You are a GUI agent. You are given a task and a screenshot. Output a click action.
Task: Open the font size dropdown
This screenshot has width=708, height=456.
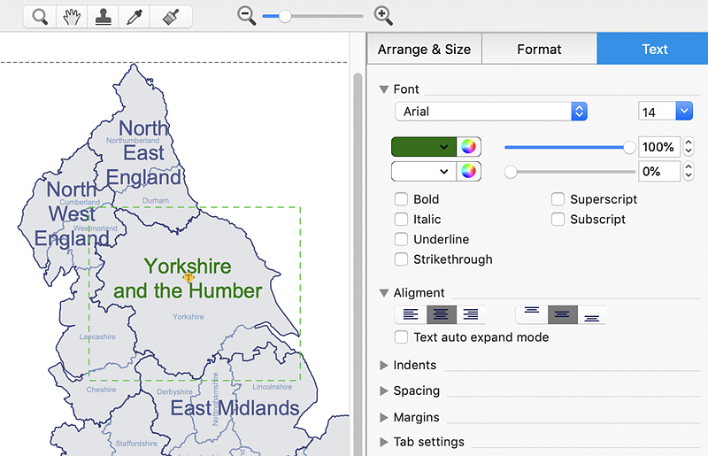684,112
